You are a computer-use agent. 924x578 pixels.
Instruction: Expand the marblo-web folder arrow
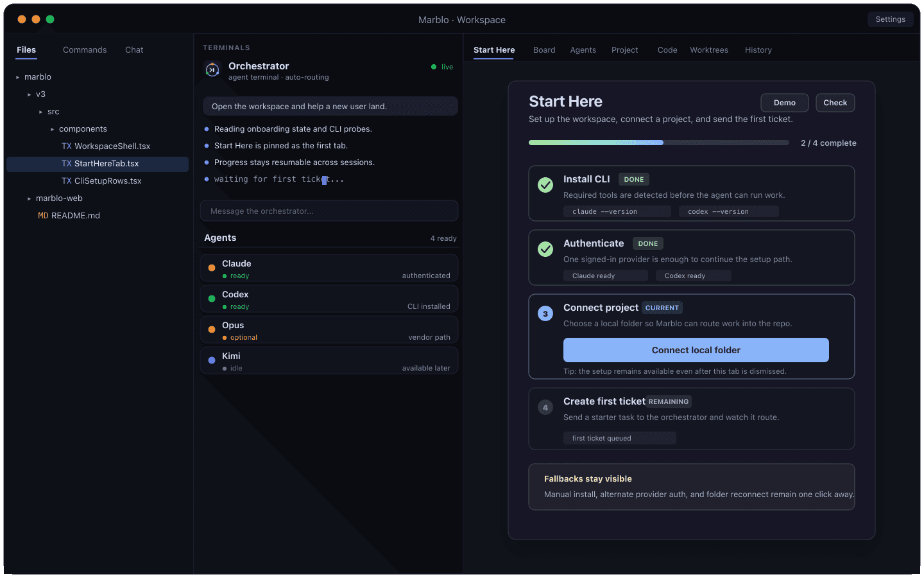29,198
